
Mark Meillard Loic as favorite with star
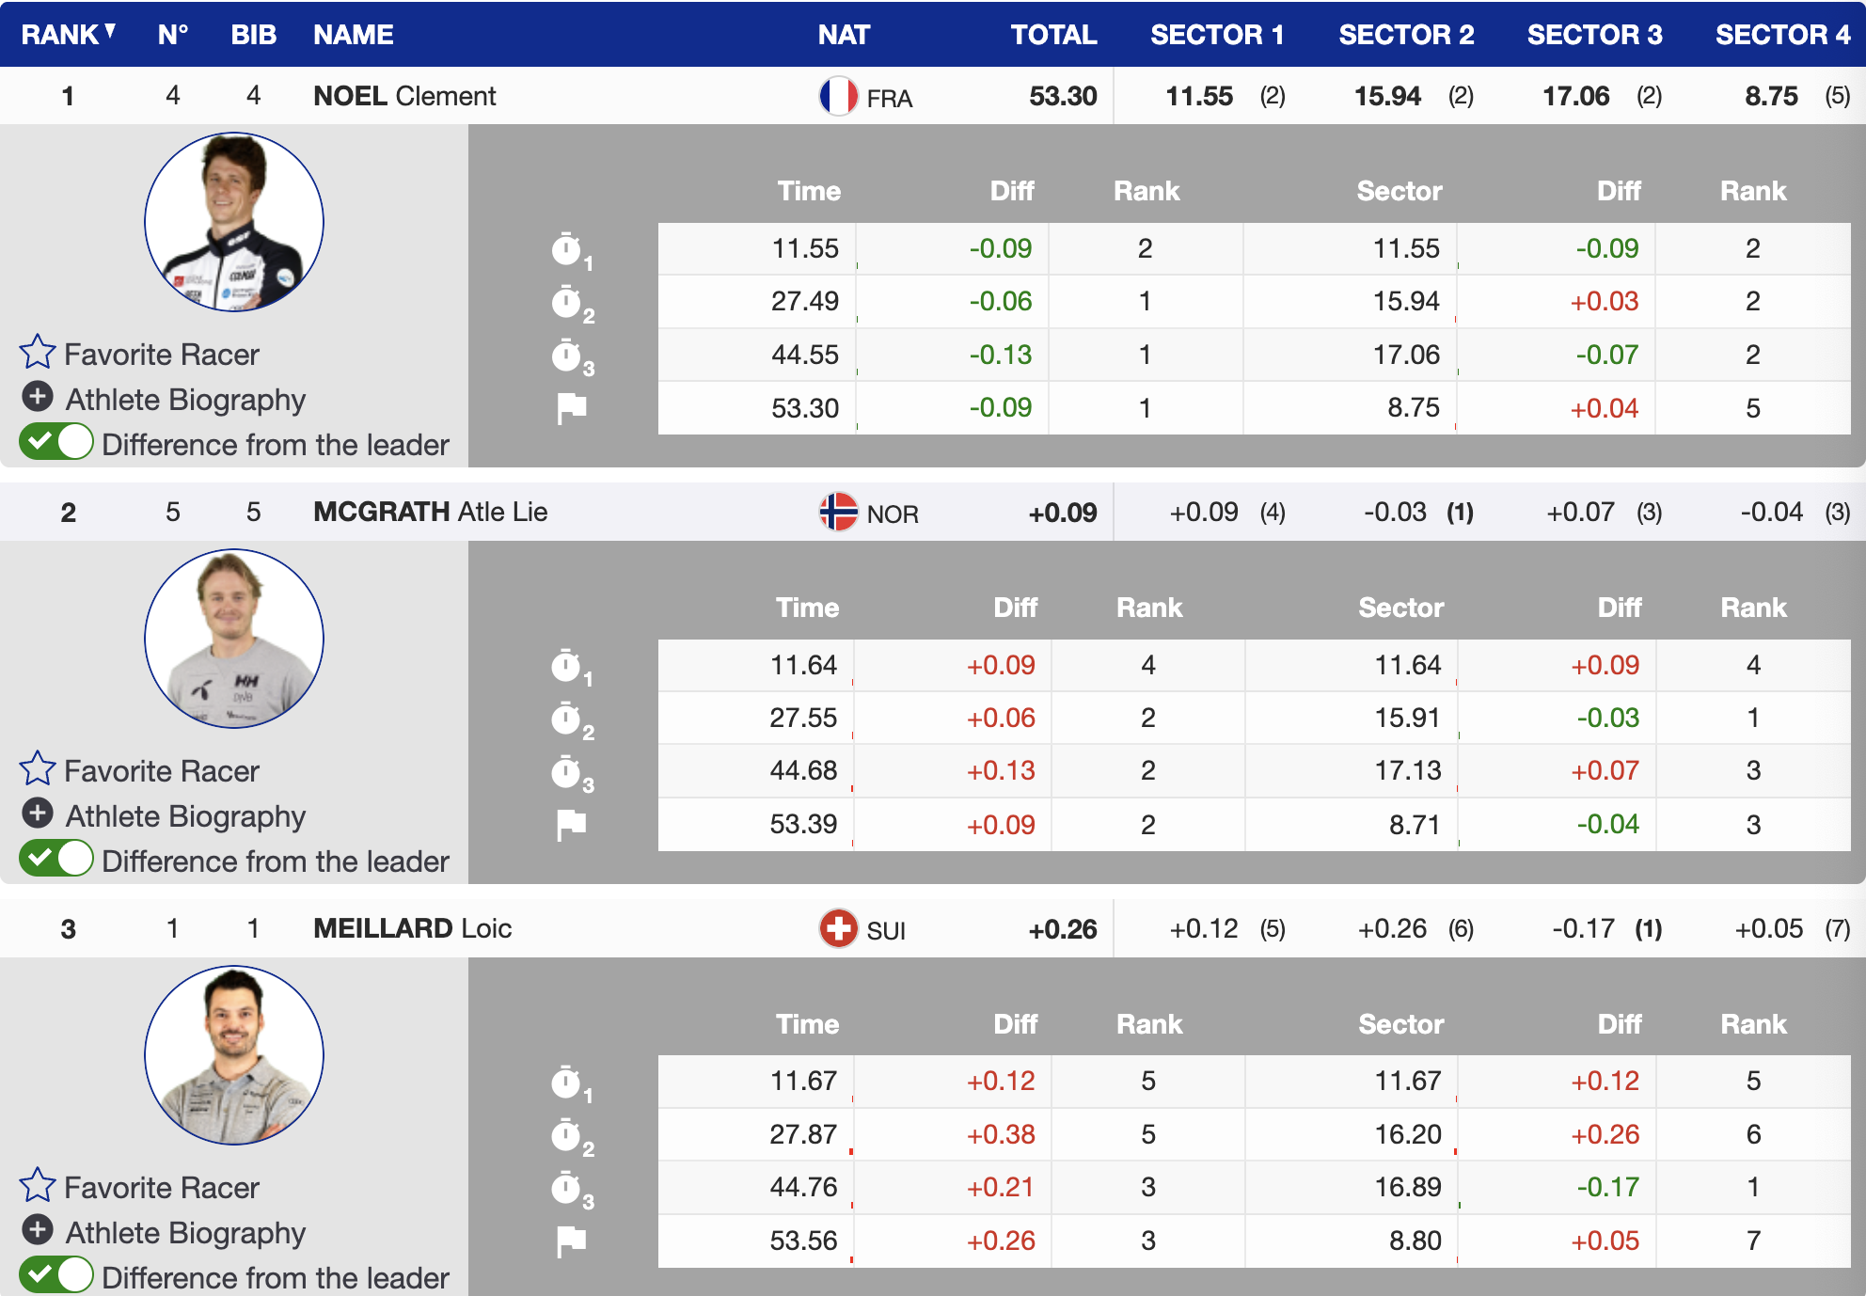pyautogui.click(x=38, y=1186)
